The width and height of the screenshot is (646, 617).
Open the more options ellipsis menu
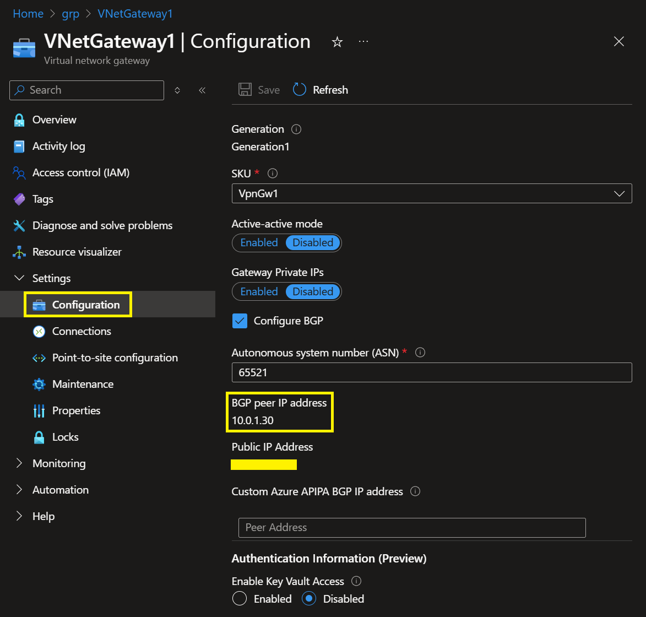tap(363, 41)
